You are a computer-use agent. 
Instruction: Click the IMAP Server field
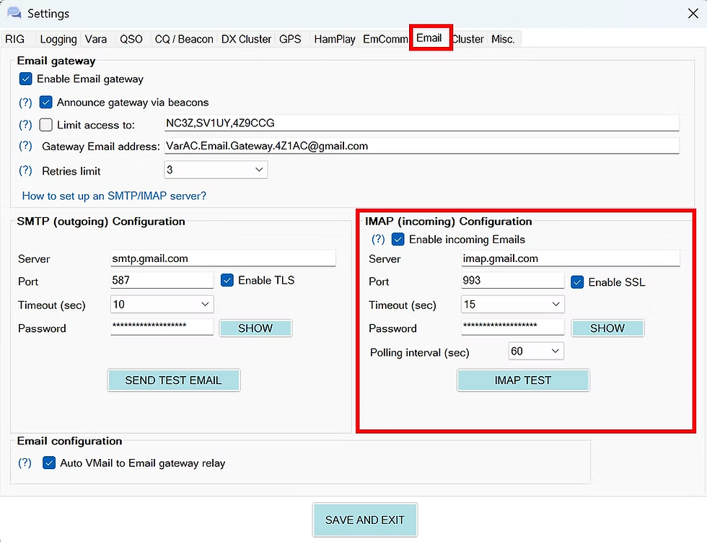click(571, 258)
